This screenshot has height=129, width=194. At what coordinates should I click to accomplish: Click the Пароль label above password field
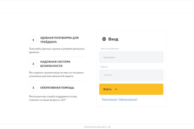coord(104,67)
